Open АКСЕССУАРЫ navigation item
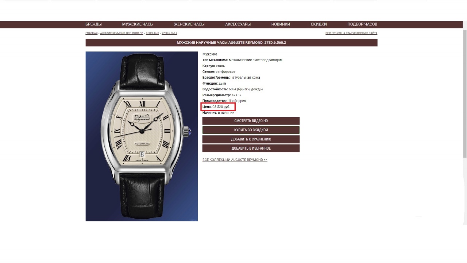 (238, 24)
